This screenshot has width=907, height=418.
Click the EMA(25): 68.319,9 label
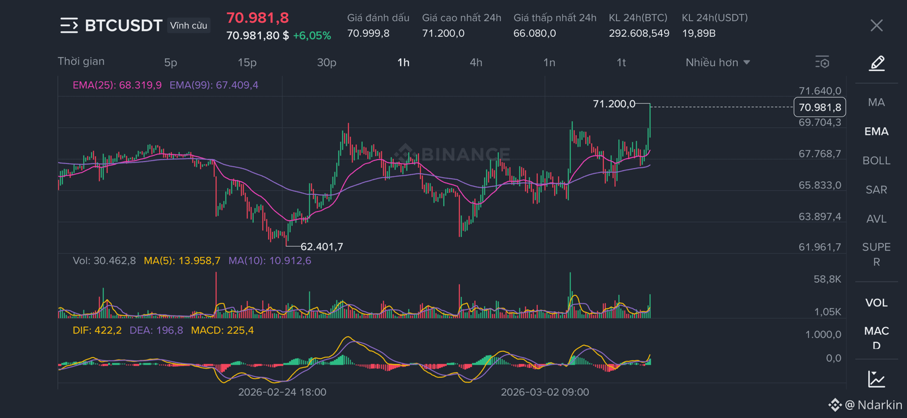pyautogui.click(x=117, y=85)
